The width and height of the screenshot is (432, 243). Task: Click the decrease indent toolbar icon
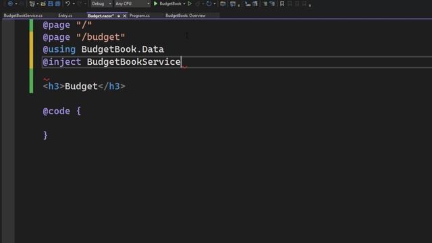(248, 3)
